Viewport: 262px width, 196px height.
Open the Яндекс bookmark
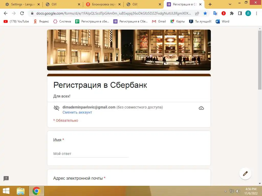[x=41, y=21]
